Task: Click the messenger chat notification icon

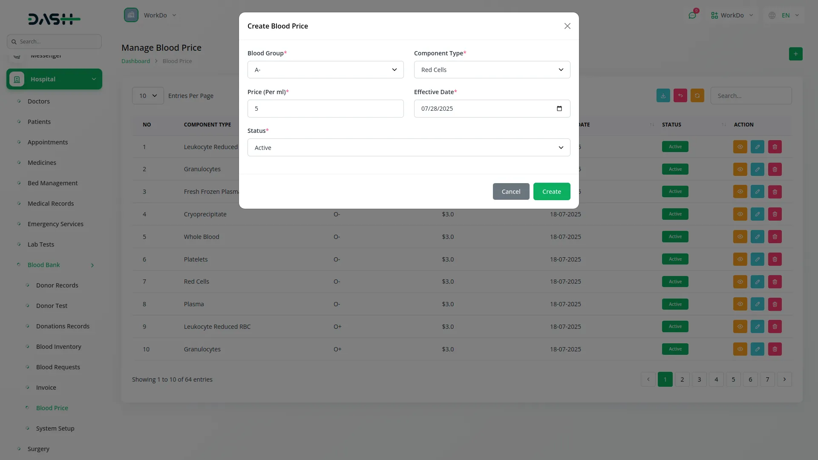Action: coord(692,15)
